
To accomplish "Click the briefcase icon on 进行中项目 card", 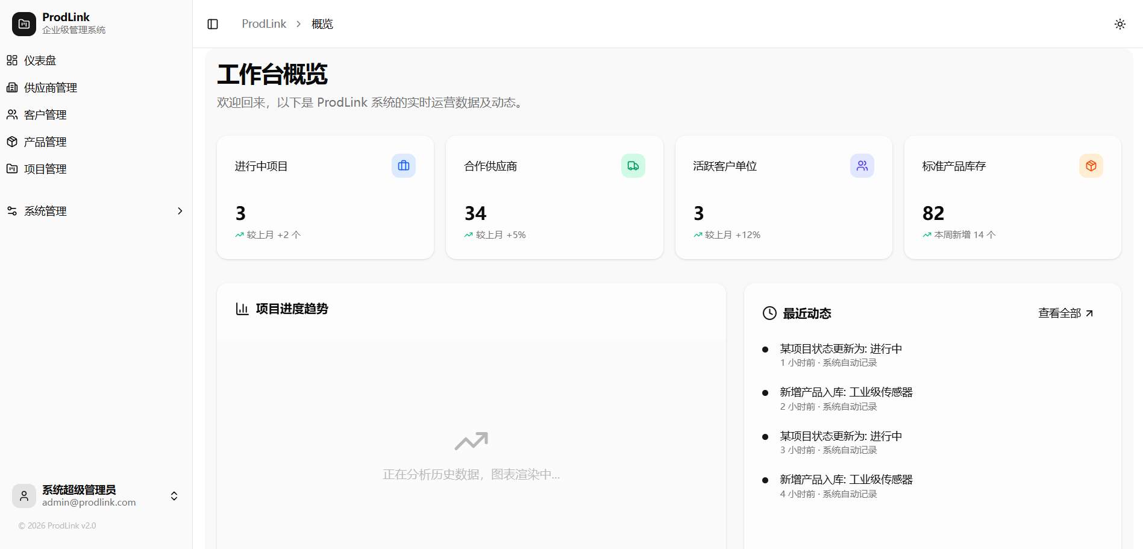I will [x=404, y=166].
